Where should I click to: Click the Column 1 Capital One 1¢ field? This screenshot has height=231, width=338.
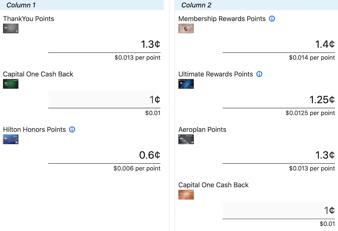pyautogui.click(x=104, y=100)
